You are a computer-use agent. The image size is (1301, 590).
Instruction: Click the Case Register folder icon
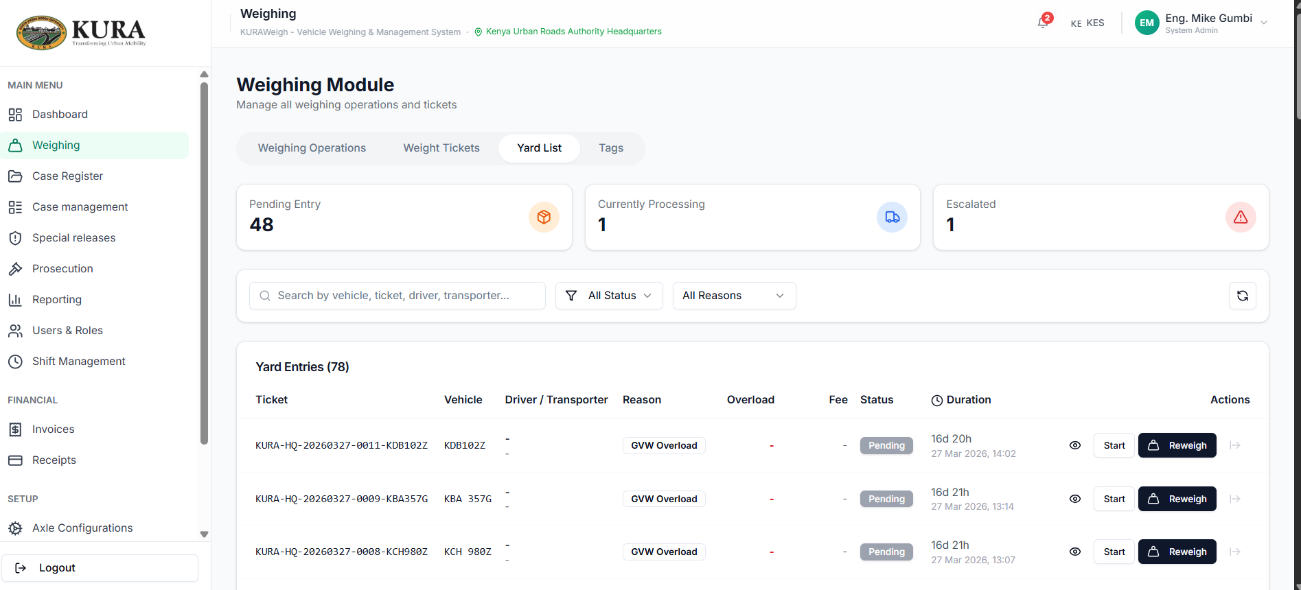click(15, 176)
